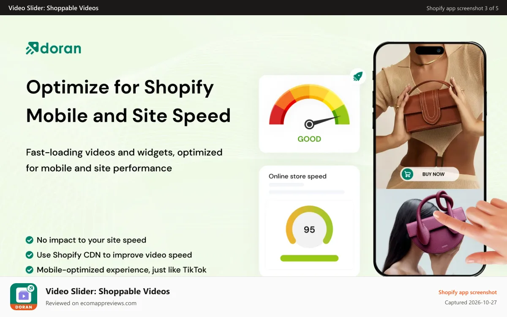507x317 pixels.
Task: Click the Captured 2026-10-27 date text
Action: 471,303
